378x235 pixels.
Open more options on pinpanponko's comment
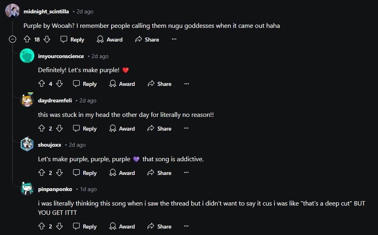187,226
